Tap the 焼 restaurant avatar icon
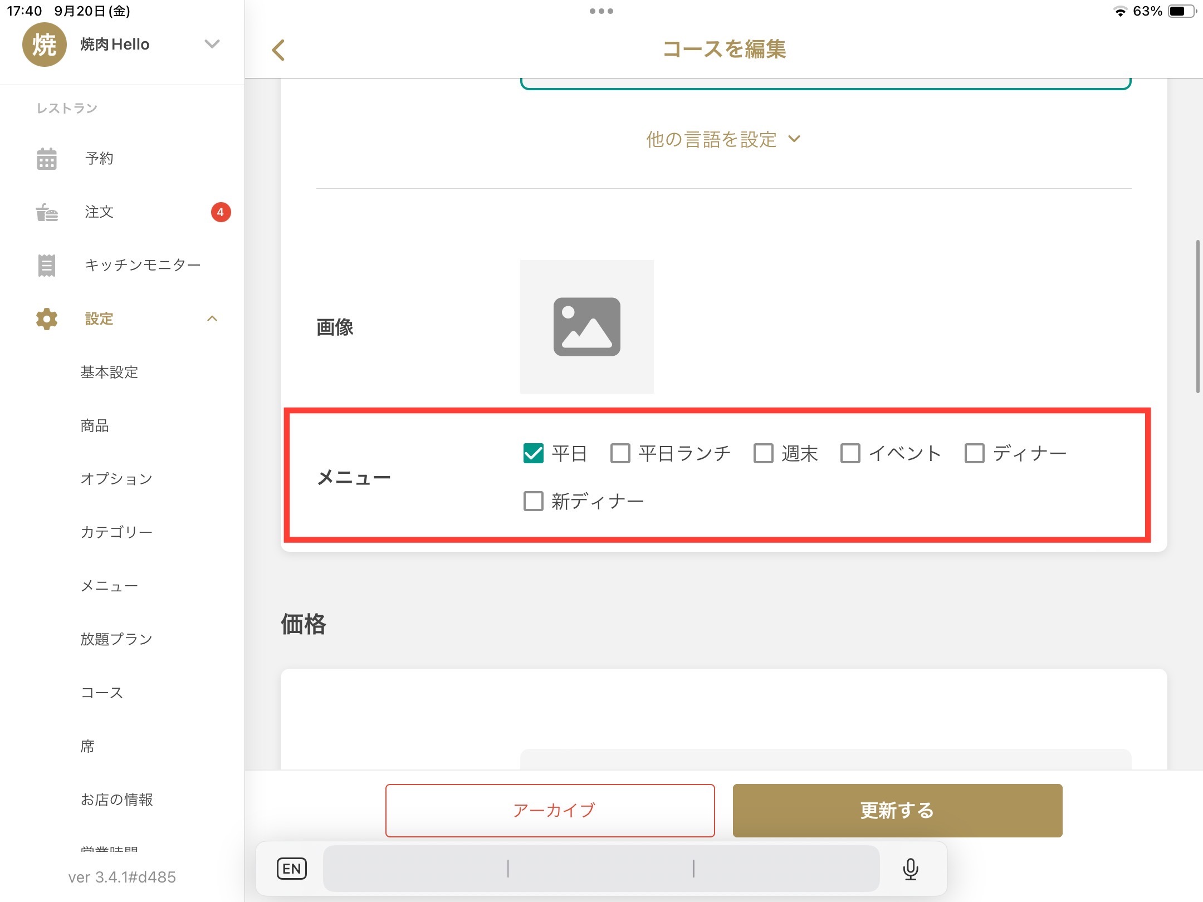This screenshot has width=1203, height=902. (x=45, y=45)
